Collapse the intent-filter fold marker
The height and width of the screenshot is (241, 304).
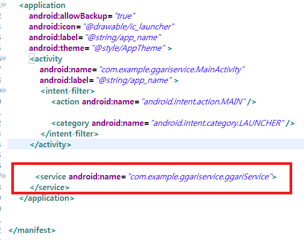pos(4,90)
